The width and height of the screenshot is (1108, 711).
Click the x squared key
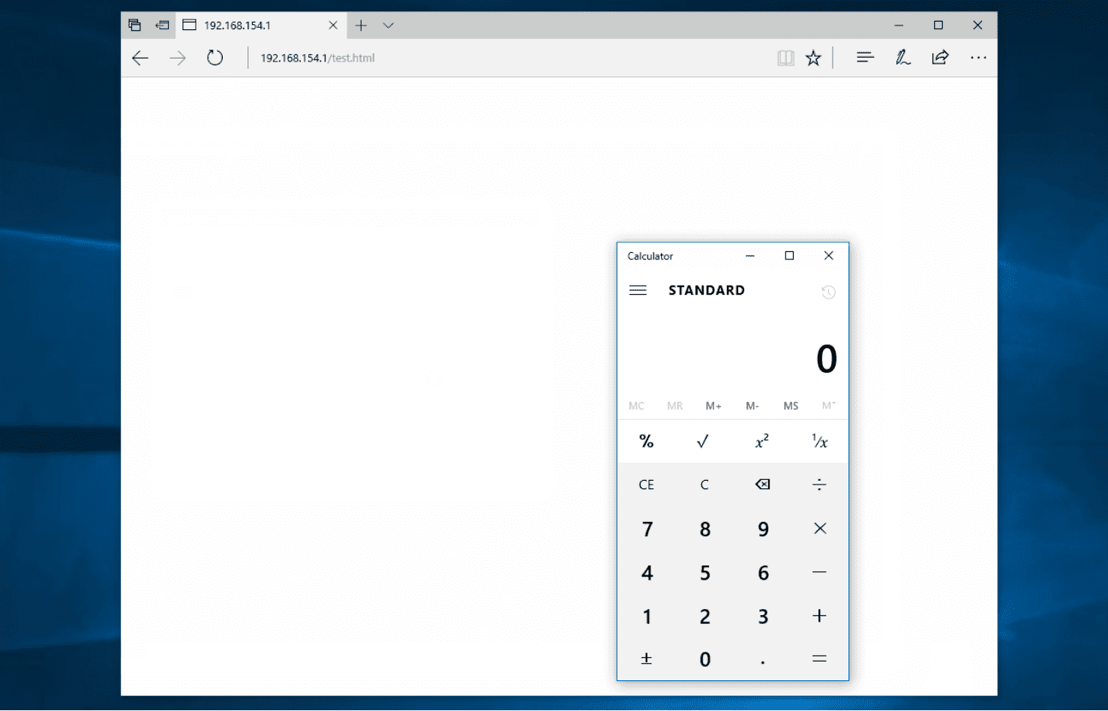pos(761,441)
